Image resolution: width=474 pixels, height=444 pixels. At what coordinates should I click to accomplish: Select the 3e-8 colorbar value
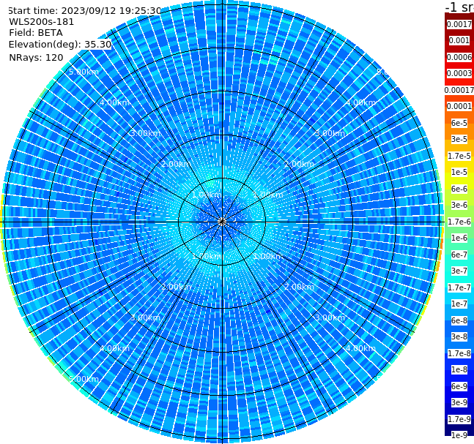click(459, 336)
